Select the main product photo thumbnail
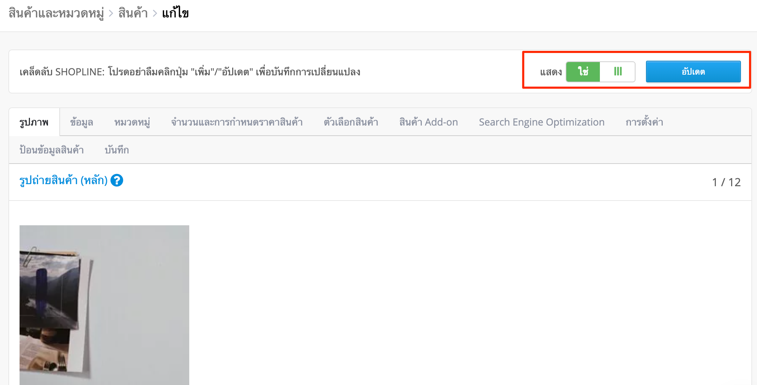Viewport: 757px width, 385px height. (104, 305)
